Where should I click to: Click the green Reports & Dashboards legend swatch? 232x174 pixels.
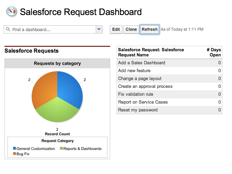61,148
